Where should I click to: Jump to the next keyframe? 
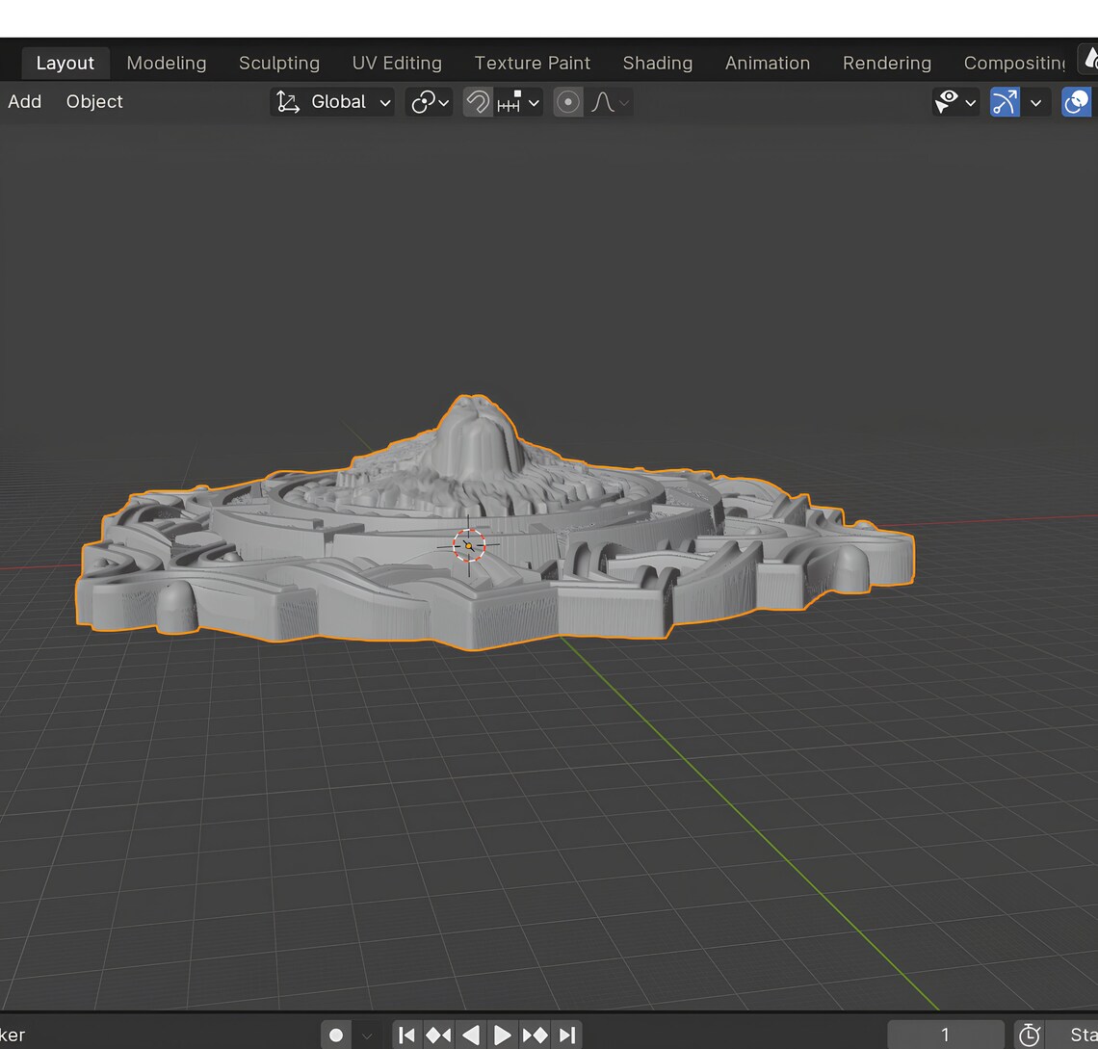(x=535, y=1035)
